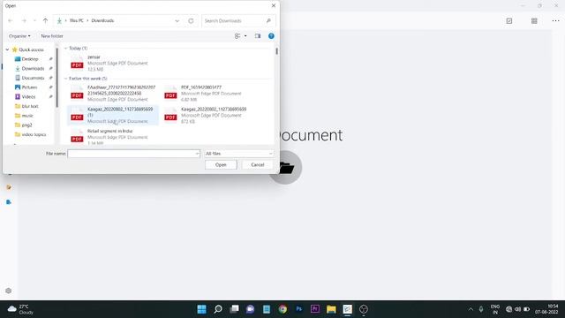565x318 pixels.
Task: Select the 872 KB Kaagaz PDF
Action: tap(206, 115)
